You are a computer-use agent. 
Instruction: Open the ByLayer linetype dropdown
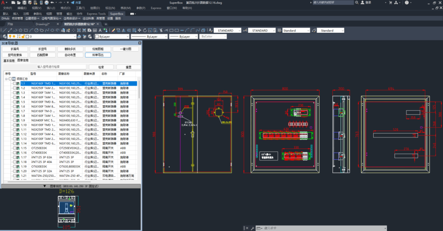tap(149, 37)
